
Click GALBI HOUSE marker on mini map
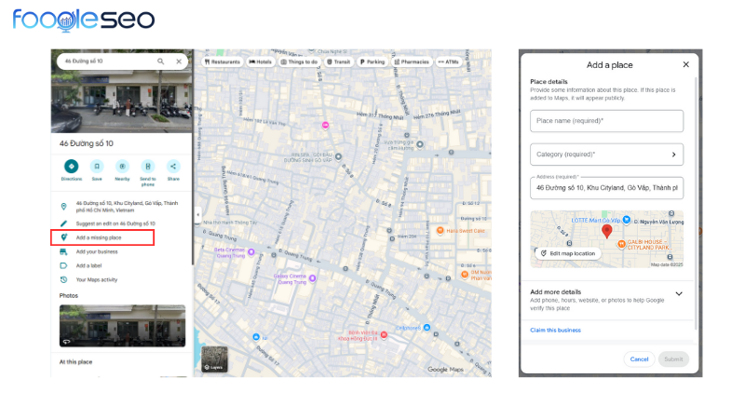click(x=621, y=244)
